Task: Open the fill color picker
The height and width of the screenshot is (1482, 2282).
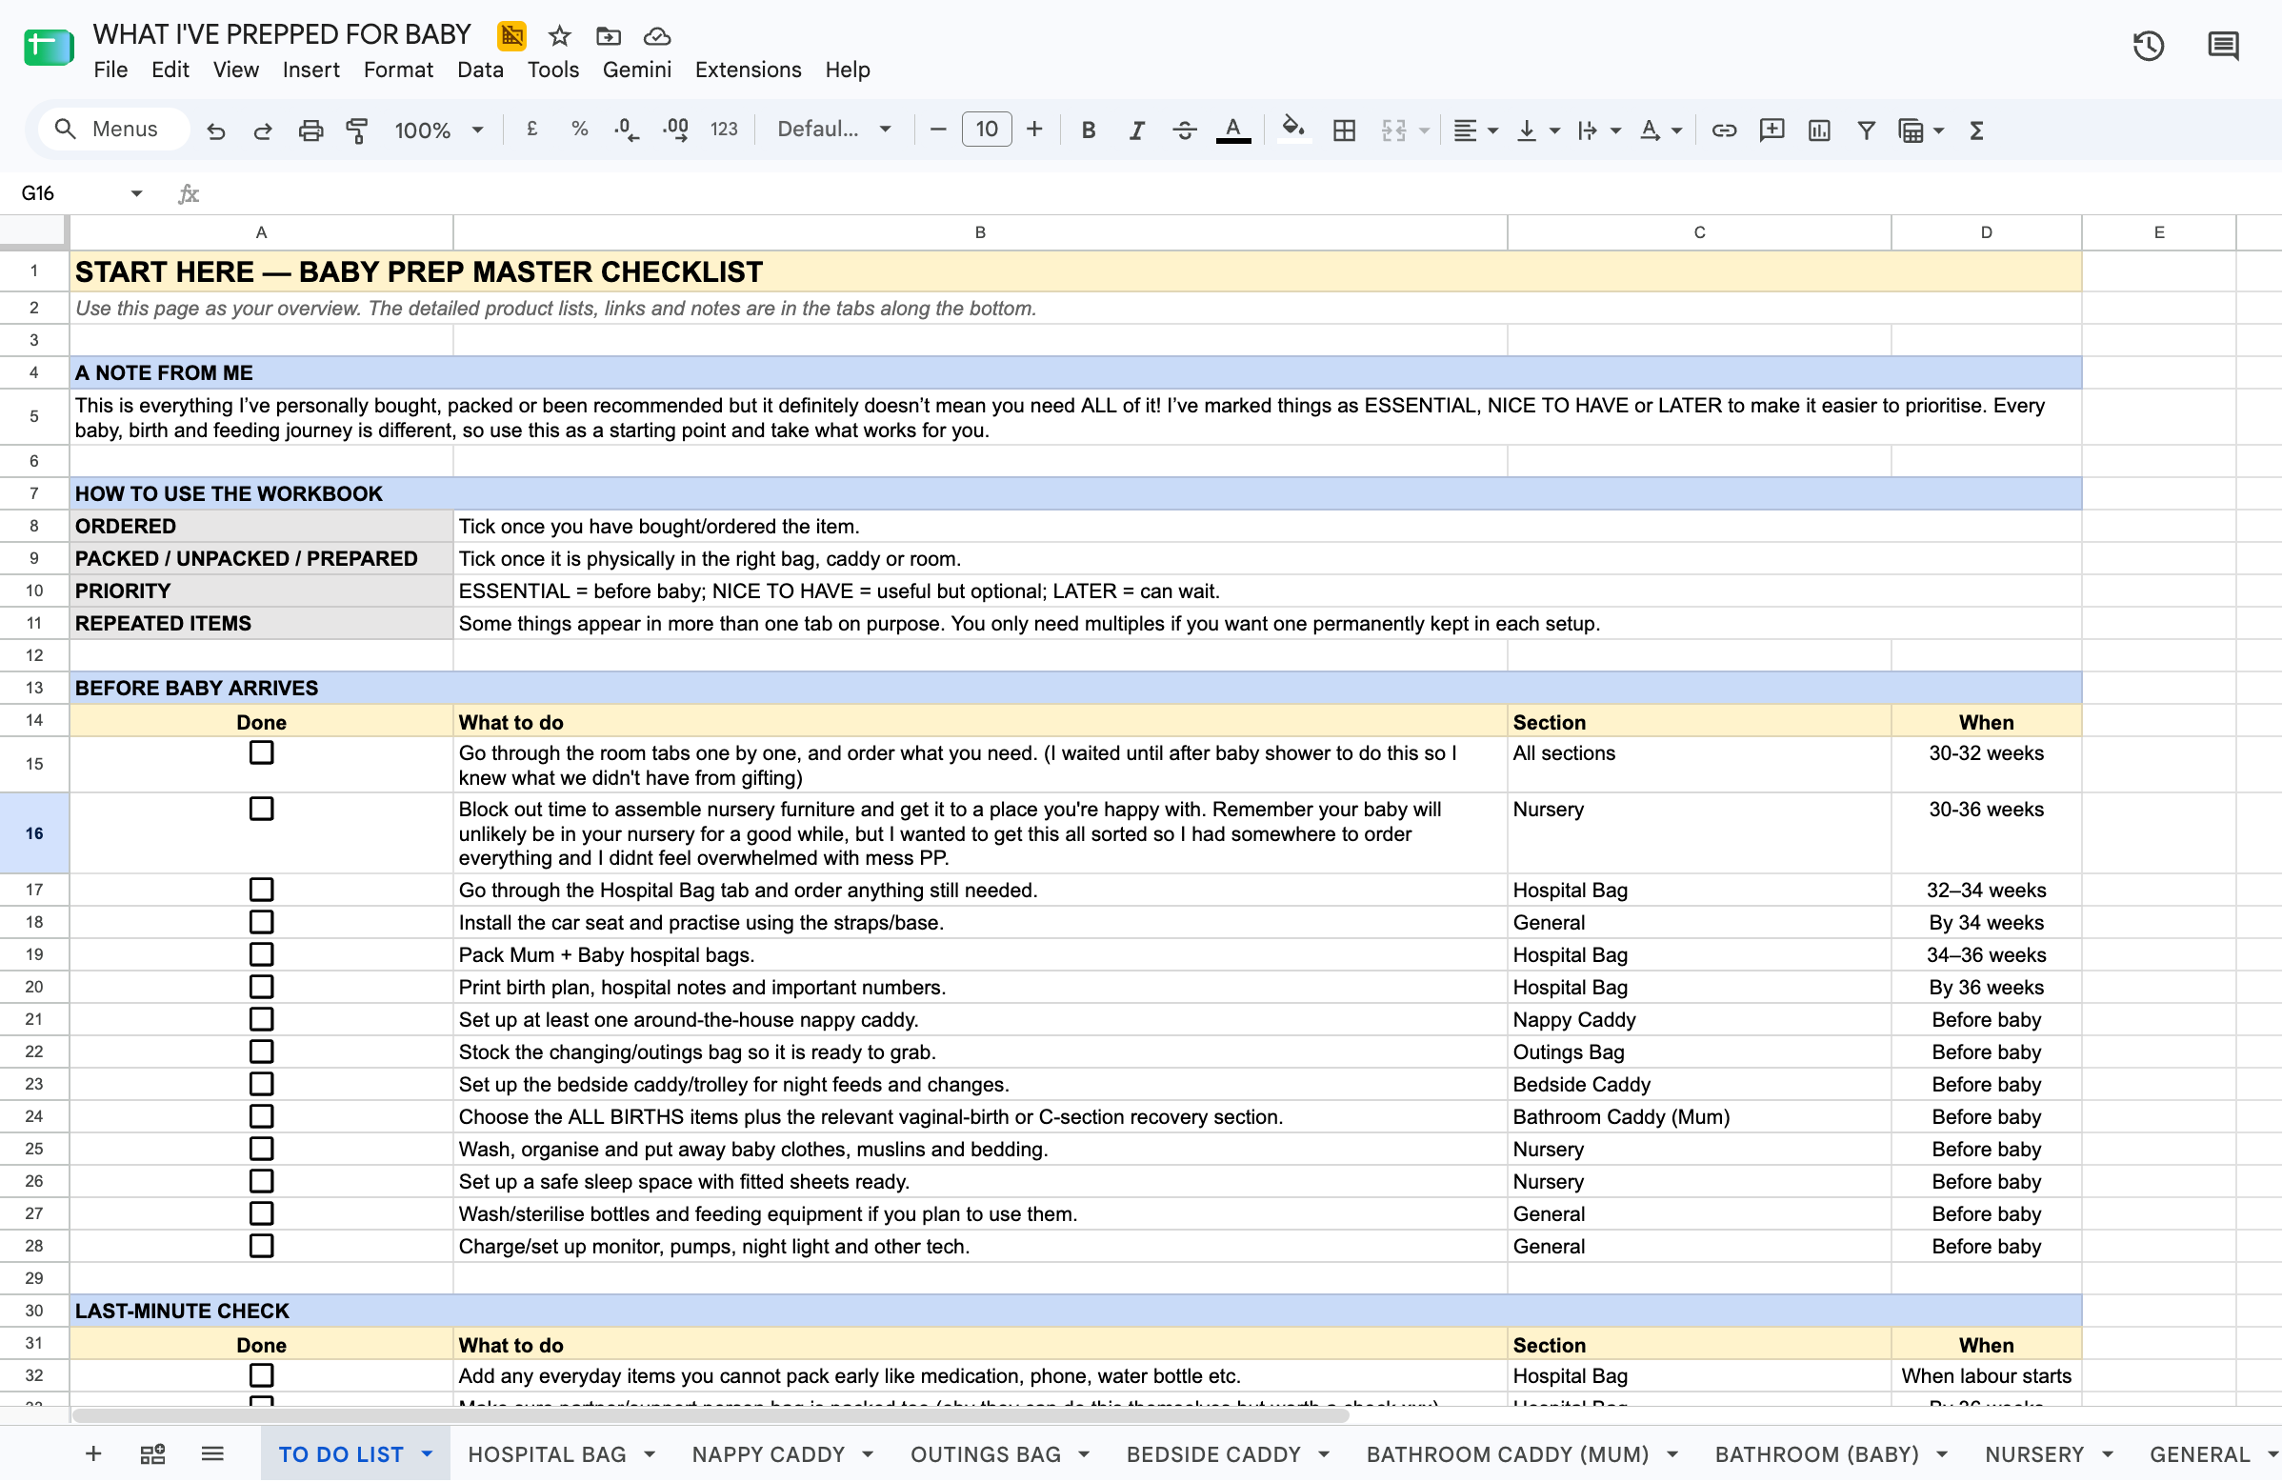Action: (1293, 130)
